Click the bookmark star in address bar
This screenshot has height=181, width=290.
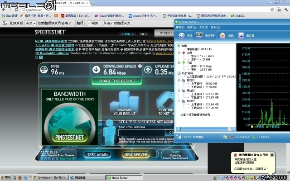[x=272, y=10]
